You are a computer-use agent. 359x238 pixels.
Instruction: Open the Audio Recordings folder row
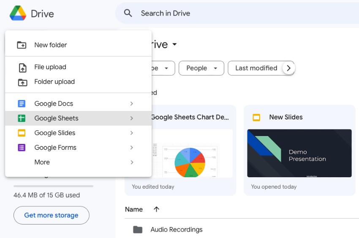tap(242, 229)
